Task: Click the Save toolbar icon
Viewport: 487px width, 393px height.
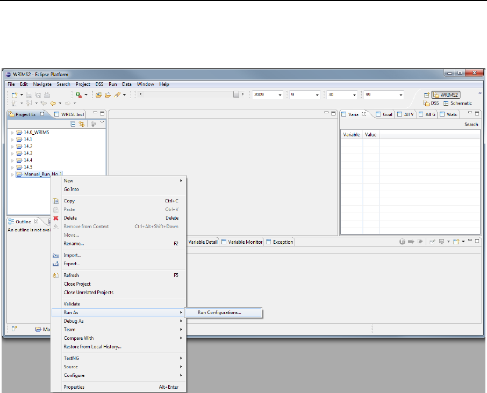Action: click(29, 95)
